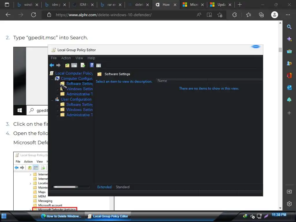Add this page to favorites star
Viewport: 296px width, 222px height.
point(220,15)
